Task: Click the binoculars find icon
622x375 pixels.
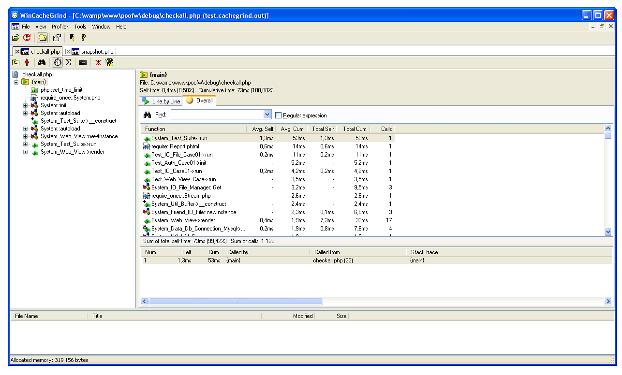Action: click(42, 62)
